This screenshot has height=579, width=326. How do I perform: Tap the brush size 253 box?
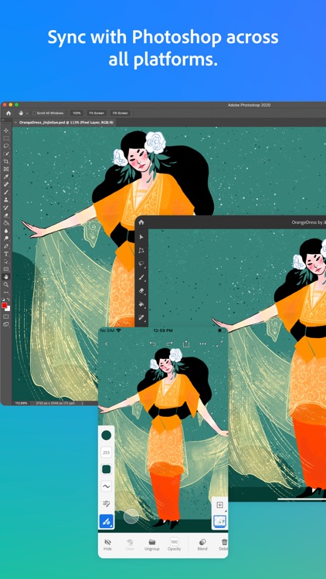107,452
